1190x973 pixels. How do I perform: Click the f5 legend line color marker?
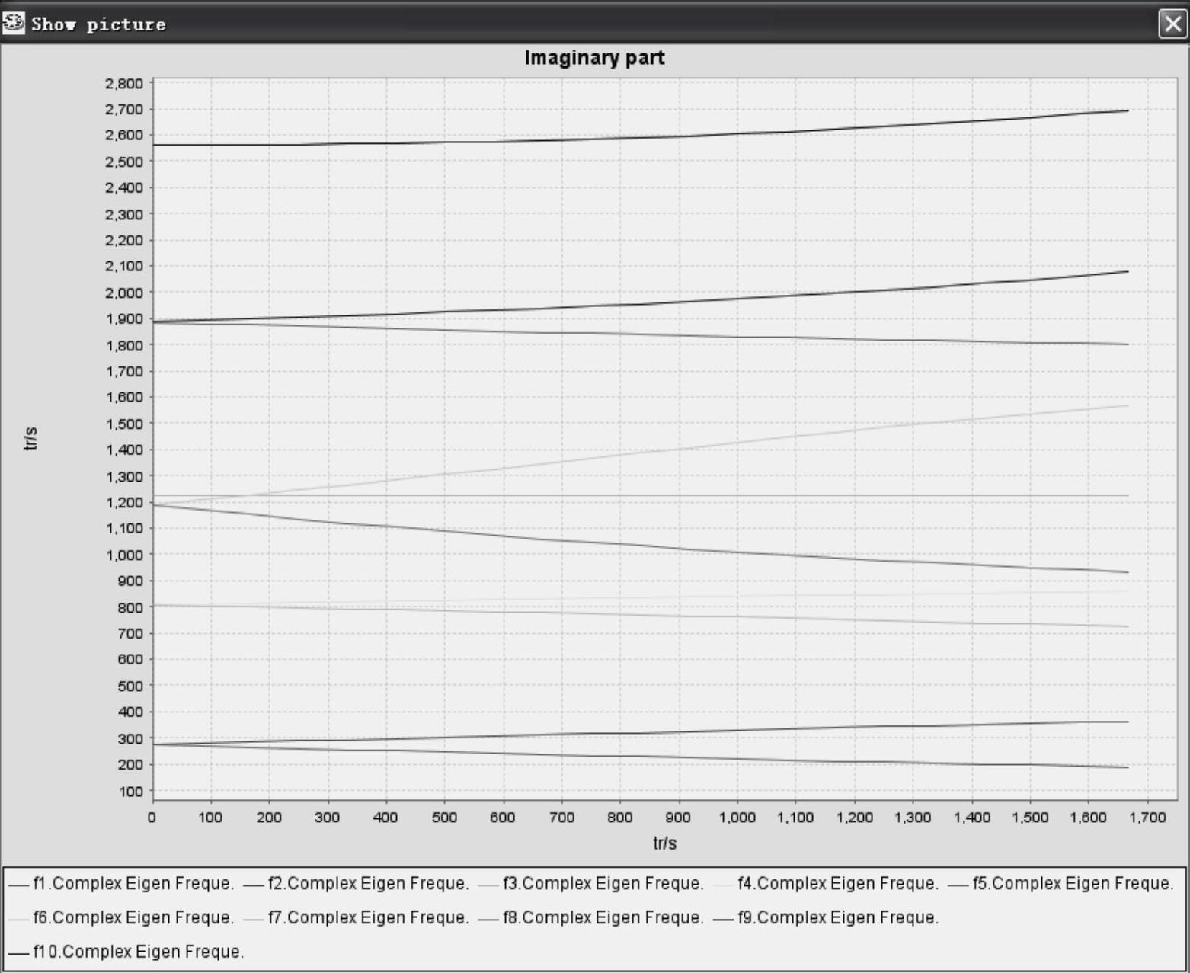958,885
